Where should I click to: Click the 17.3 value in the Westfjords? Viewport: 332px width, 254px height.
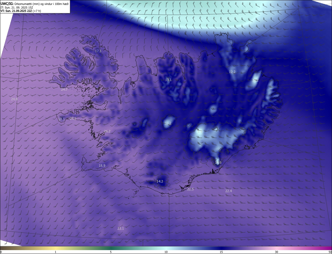pyautogui.click(x=98, y=51)
